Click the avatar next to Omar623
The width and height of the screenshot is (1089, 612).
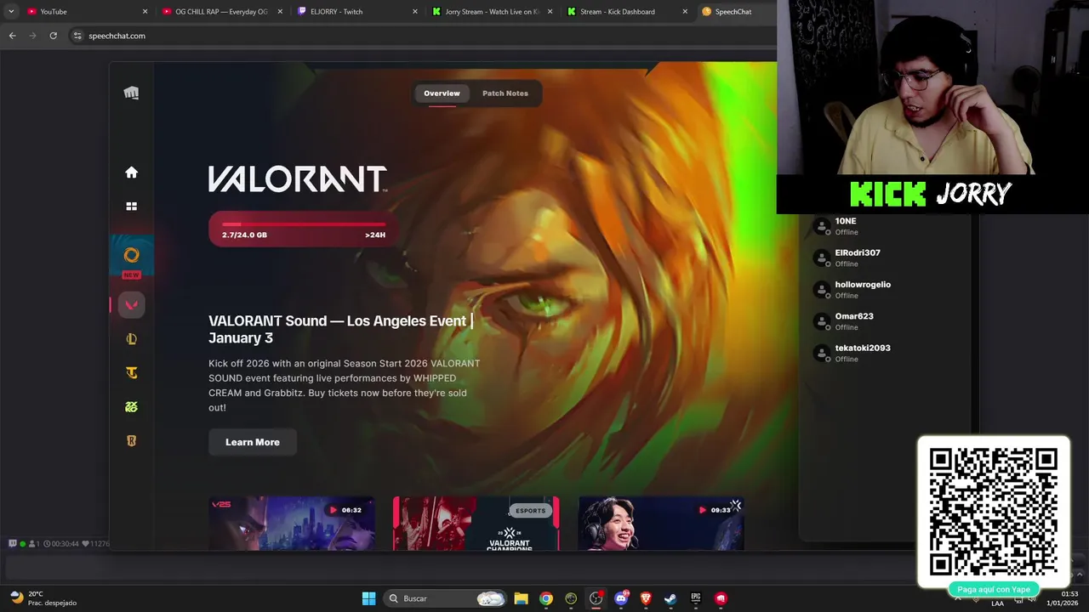[x=822, y=321]
